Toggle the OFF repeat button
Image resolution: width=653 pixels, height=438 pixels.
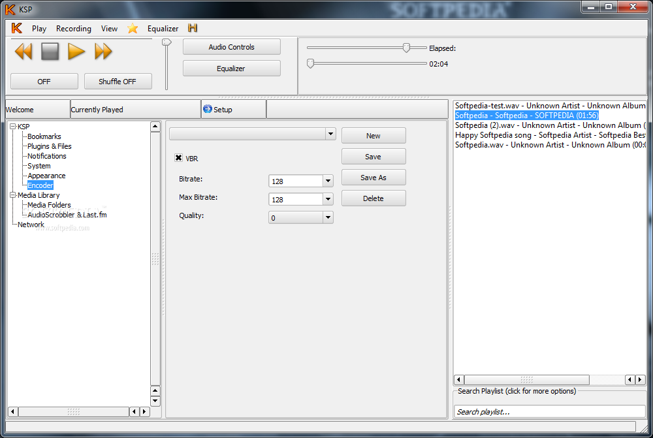(x=44, y=81)
